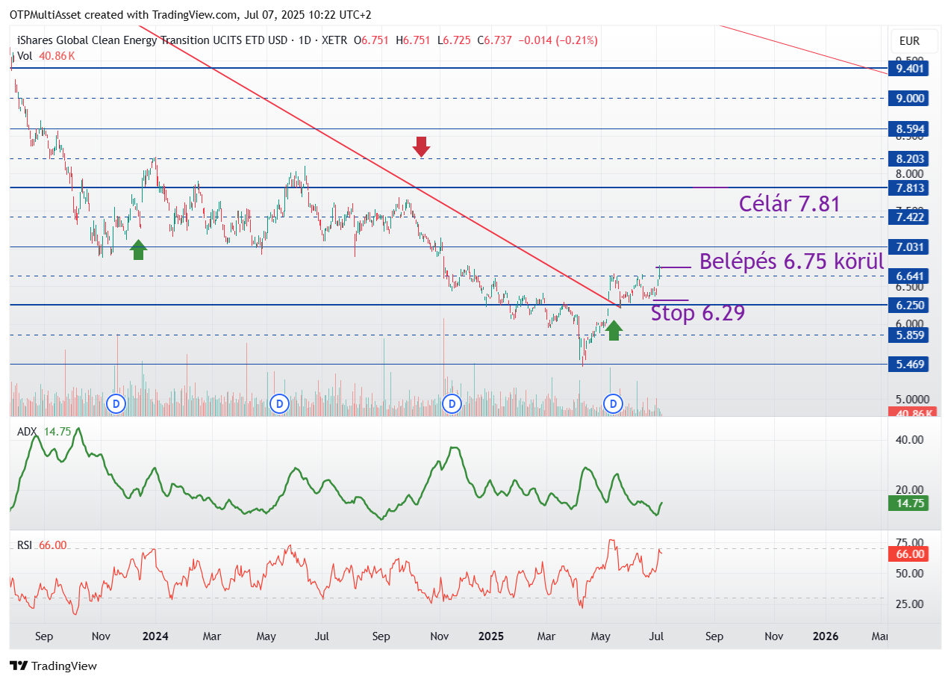The width and height of the screenshot is (951, 682).
Task: Click the ETF symbol name in legend
Action: pos(153,40)
